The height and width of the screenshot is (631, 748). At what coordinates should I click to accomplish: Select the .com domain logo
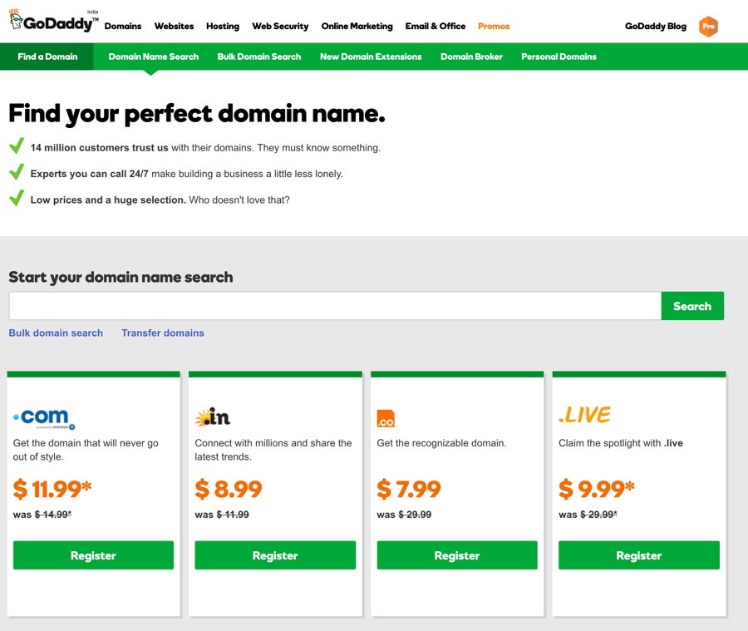42,417
